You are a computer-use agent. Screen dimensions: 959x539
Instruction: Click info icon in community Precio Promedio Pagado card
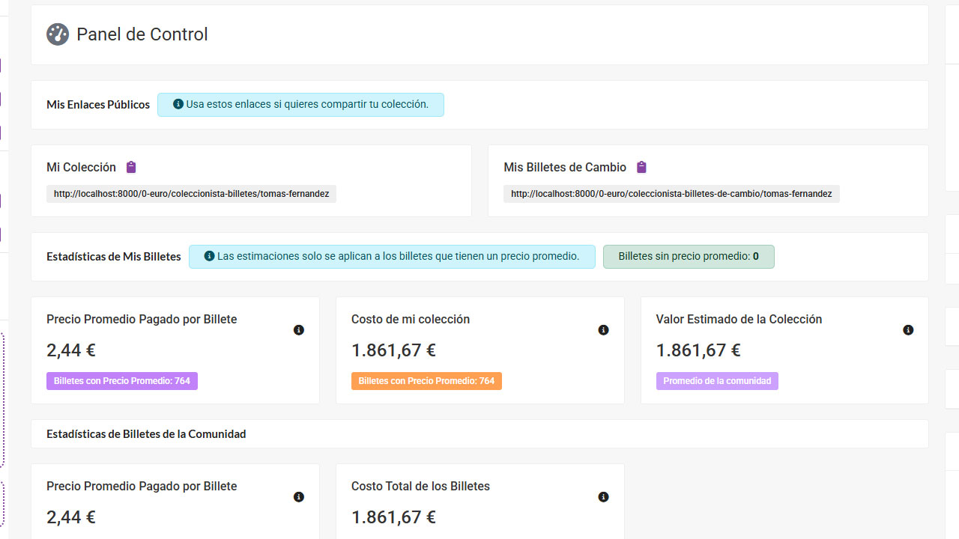(x=299, y=497)
